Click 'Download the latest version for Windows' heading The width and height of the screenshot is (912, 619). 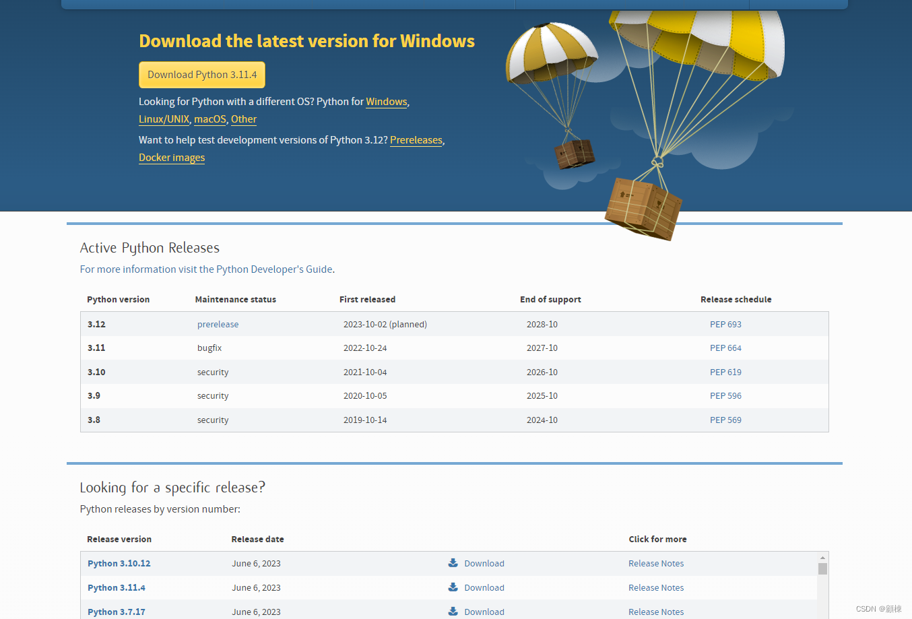[x=306, y=41]
